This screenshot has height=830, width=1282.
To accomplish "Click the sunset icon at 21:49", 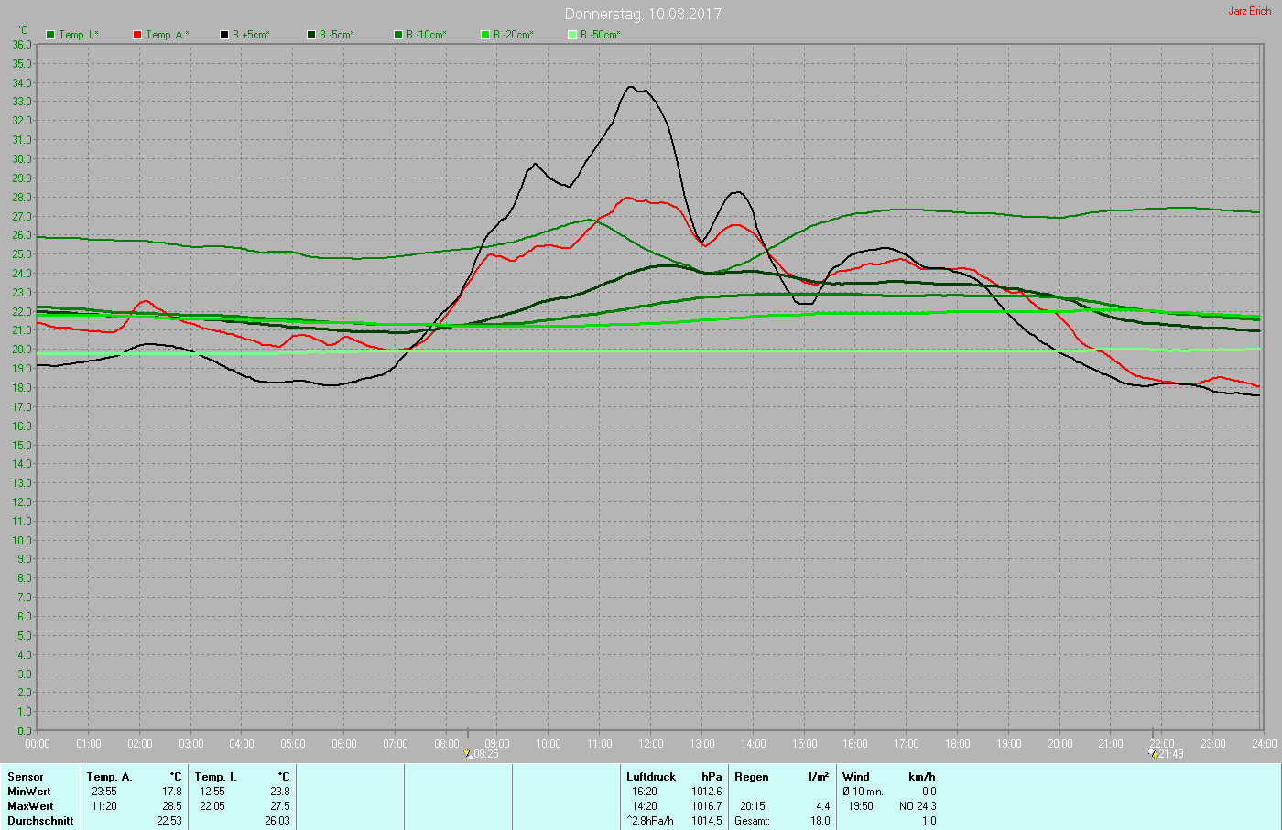I will (1152, 752).
